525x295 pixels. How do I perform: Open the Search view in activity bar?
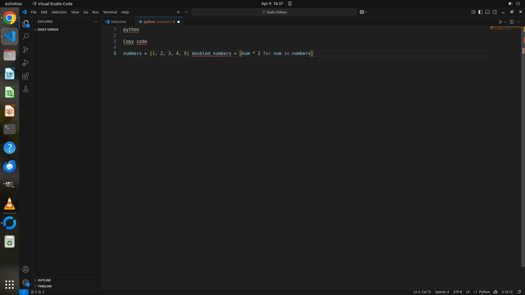click(x=26, y=37)
